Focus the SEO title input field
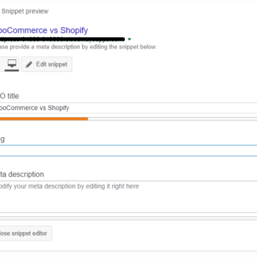 [x=128, y=108]
